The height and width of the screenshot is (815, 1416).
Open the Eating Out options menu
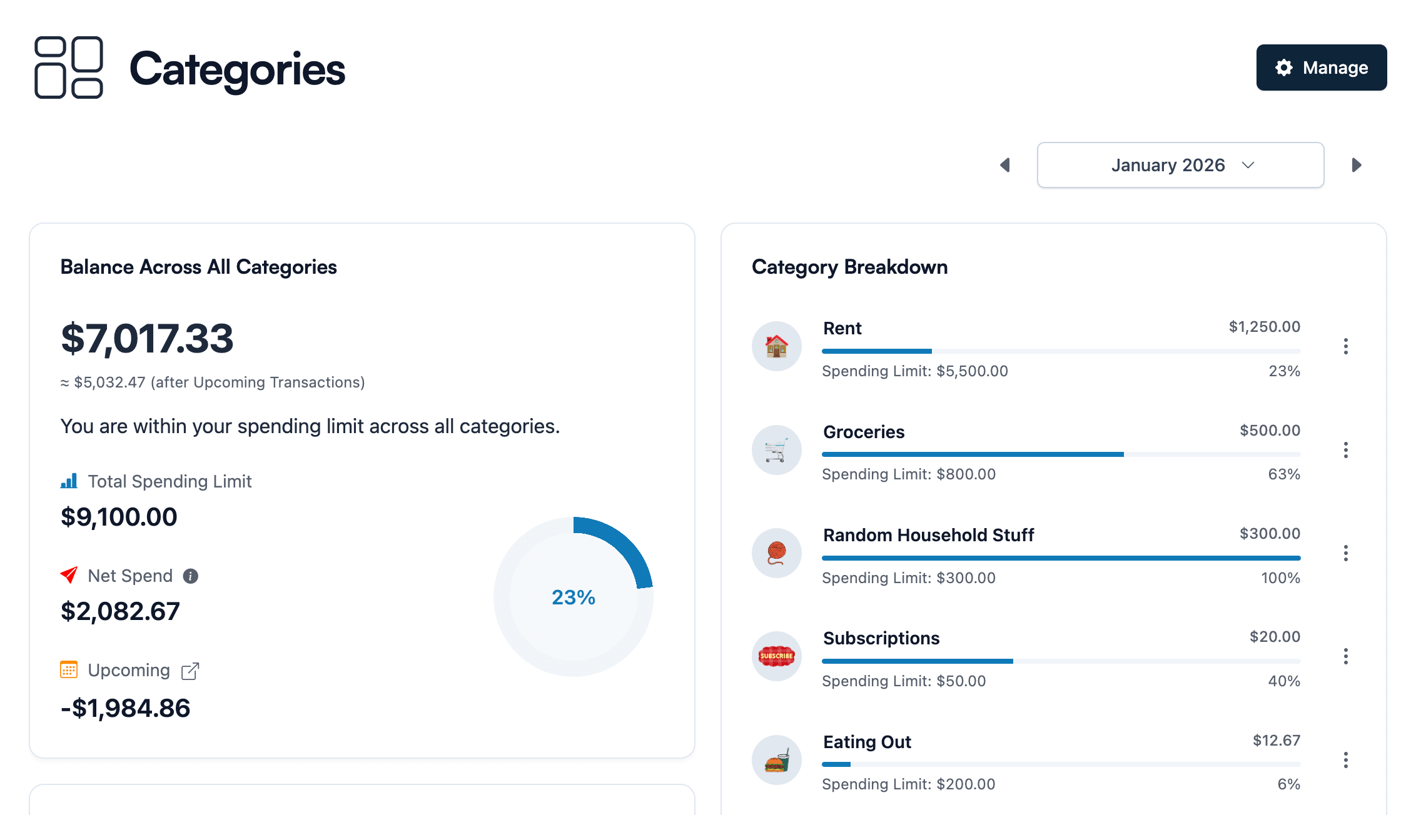click(1345, 761)
